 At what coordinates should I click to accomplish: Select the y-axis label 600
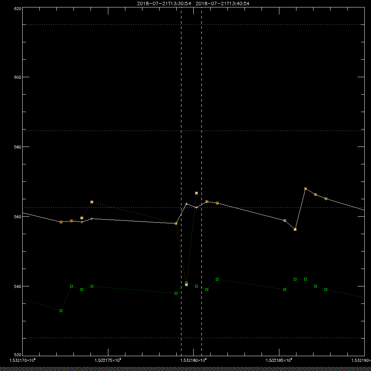[18, 77]
